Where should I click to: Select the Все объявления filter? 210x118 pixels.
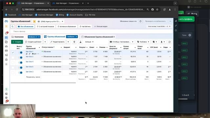coord(26,27)
